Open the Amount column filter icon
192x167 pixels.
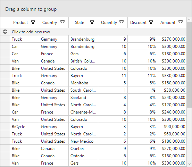pos(181,23)
